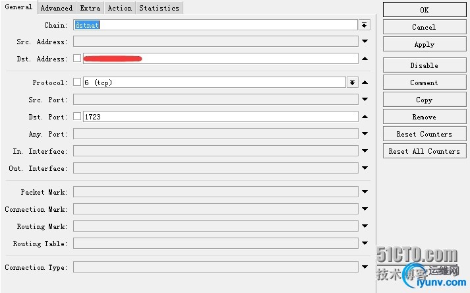Viewport: 470px width, 293px height.
Task: Expand the In. Interface field
Action: [365, 150]
